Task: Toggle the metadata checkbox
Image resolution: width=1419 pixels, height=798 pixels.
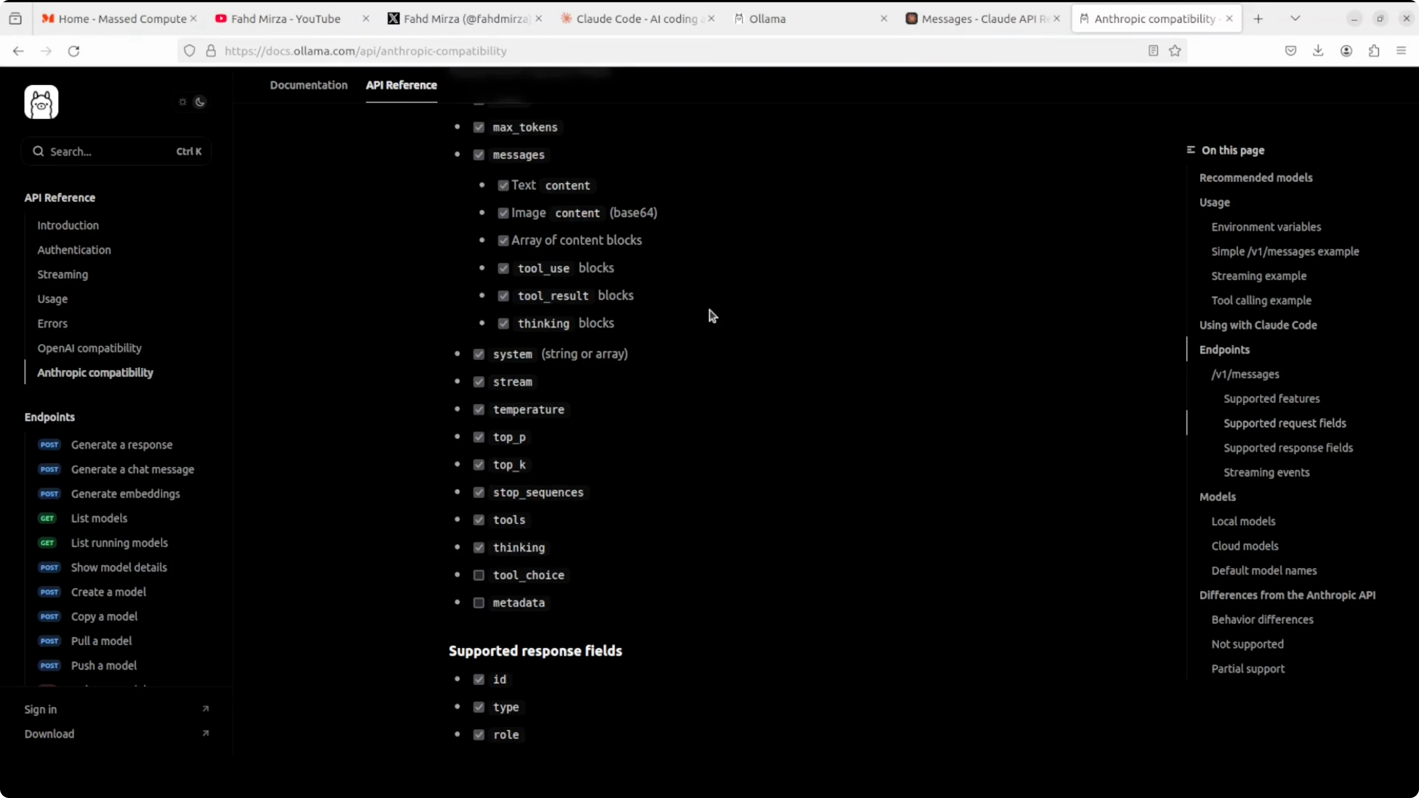Action: point(479,603)
